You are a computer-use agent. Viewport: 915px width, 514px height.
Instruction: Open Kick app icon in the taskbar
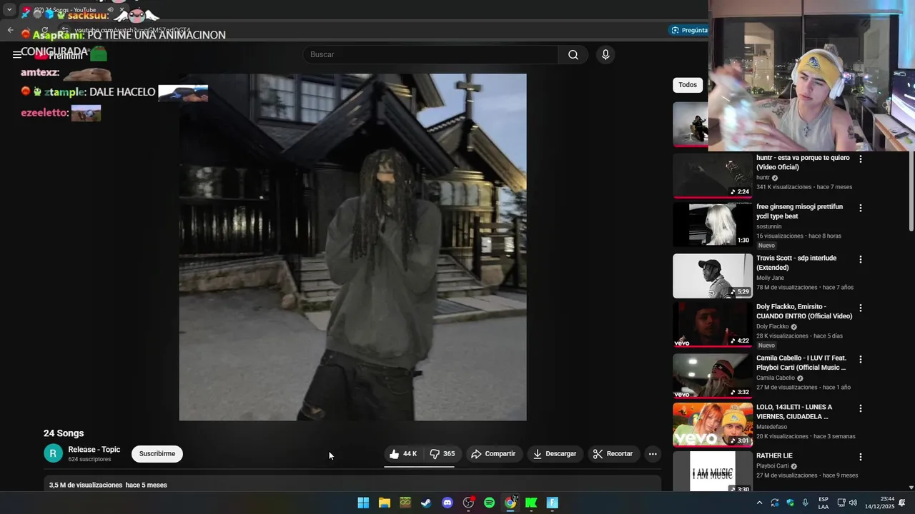pyautogui.click(x=531, y=503)
